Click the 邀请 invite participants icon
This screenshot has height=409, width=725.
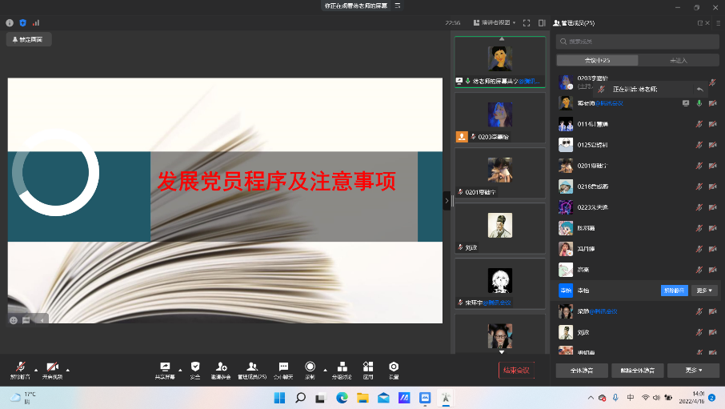[x=222, y=367]
